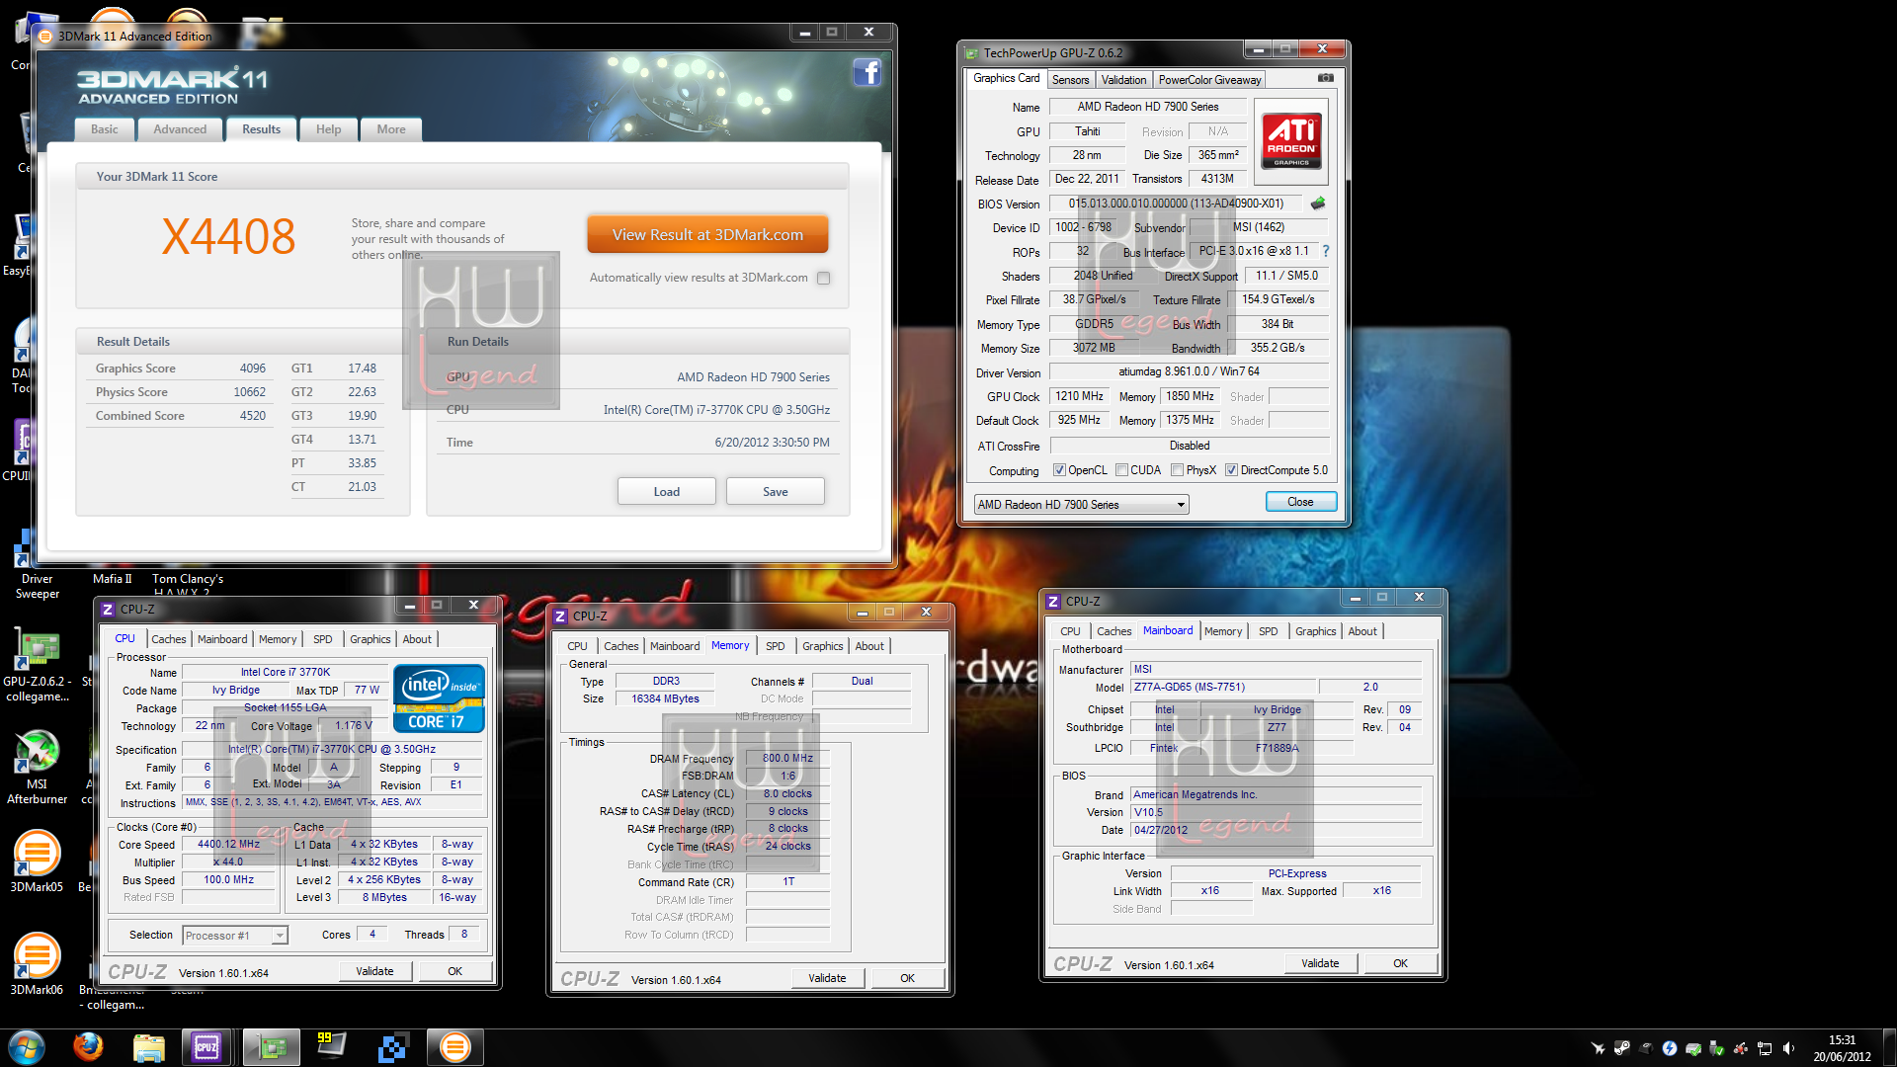The image size is (1897, 1067).
Task: Switch to the Advanced tab in 3DMark 11
Action: (x=180, y=129)
